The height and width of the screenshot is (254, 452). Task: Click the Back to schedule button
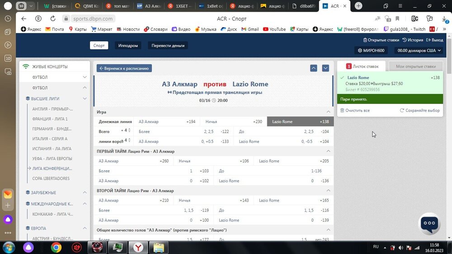124,68
